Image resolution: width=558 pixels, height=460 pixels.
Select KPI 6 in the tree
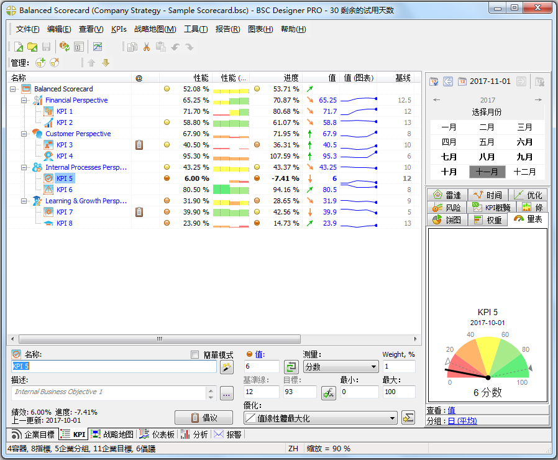[x=65, y=190]
